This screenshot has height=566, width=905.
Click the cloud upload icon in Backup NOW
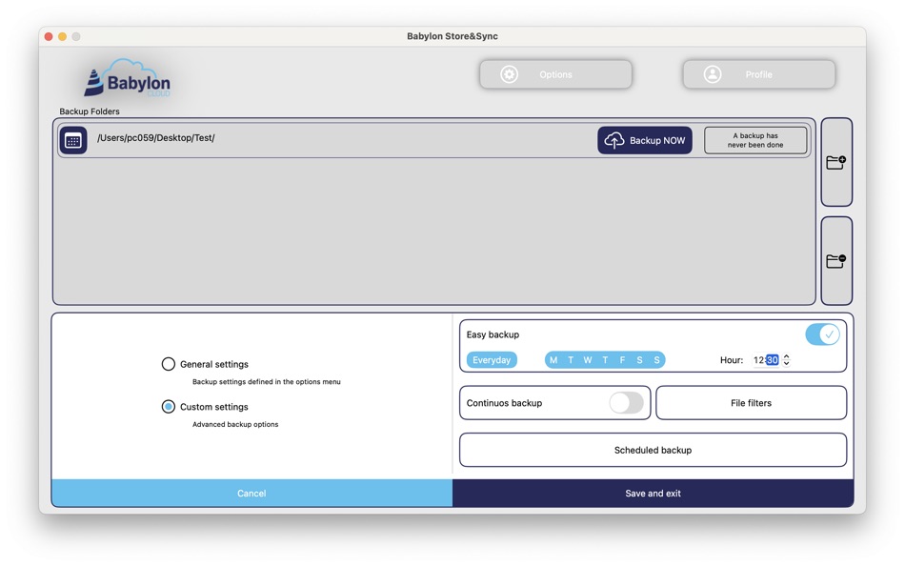[614, 140]
